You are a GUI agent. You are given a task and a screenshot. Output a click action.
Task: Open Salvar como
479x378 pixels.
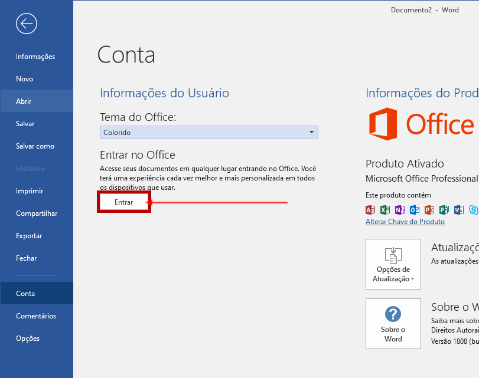pos(37,146)
